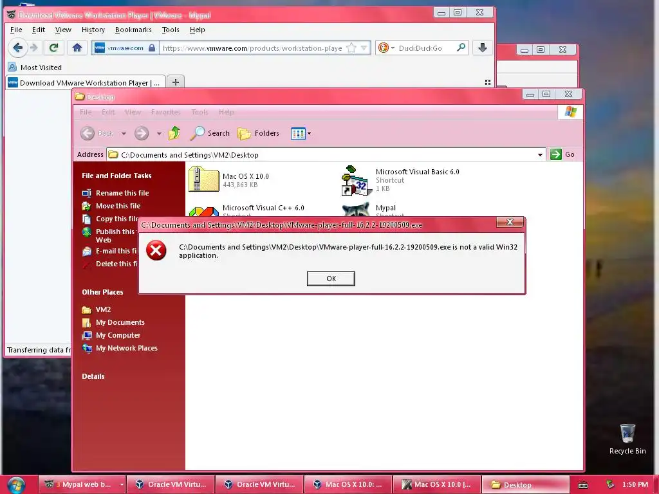Click the search magnifier in Mypal
The height and width of the screenshot is (494, 659).
(461, 48)
